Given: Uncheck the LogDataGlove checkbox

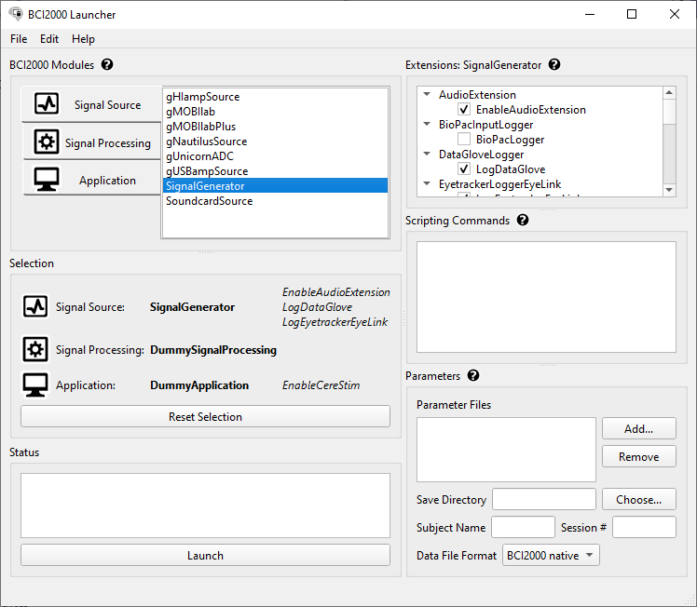Looking at the screenshot, I should point(464,169).
